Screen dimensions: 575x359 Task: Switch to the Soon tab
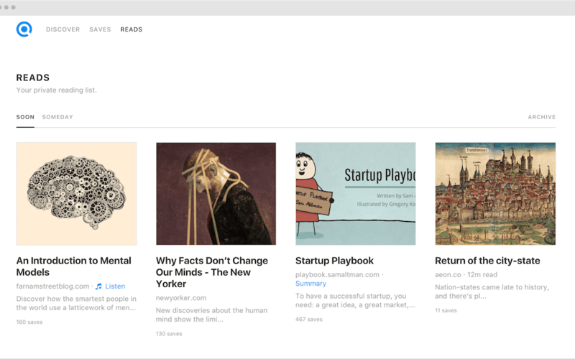click(x=25, y=117)
